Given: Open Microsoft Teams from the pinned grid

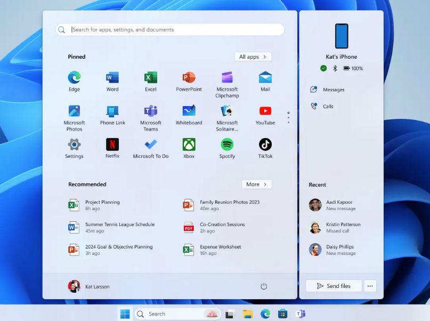Looking at the screenshot, I should pyautogui.click(x=151, y=118).
